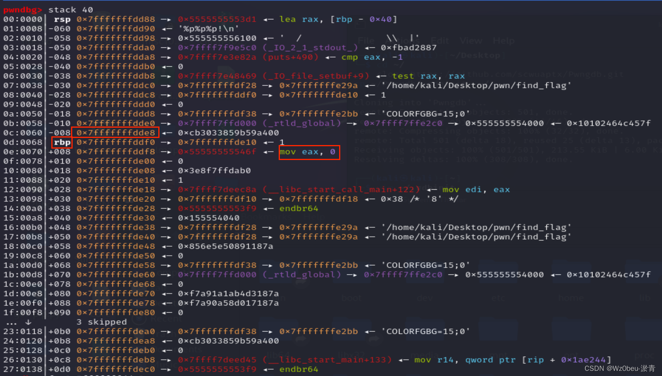662x376 pixels.
Task: Open the Help menu
Action: (504, 40)
